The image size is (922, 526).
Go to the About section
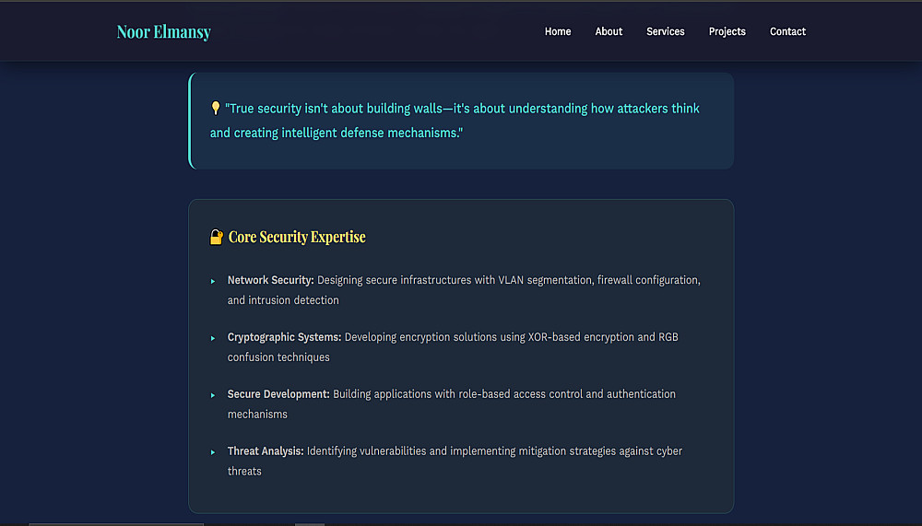(609, 31)
